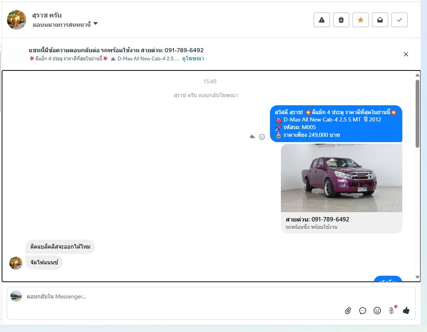
Task: Click chat scrollbar up arrow
Action: pos(417,75)
